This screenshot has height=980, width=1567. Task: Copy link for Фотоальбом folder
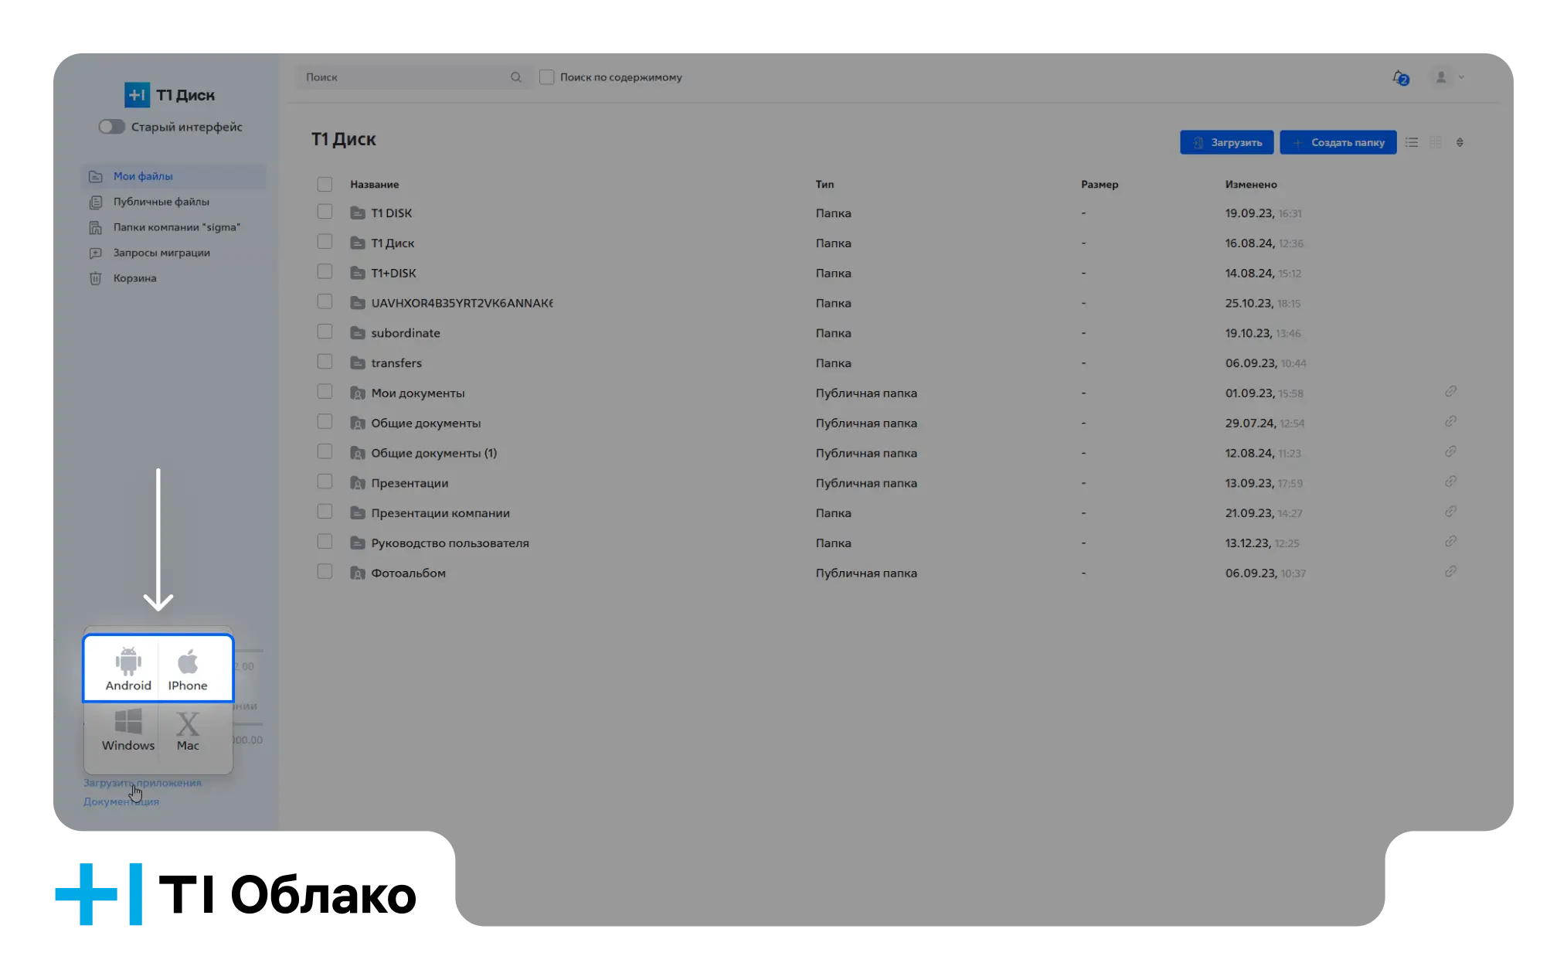point(1451,572)
